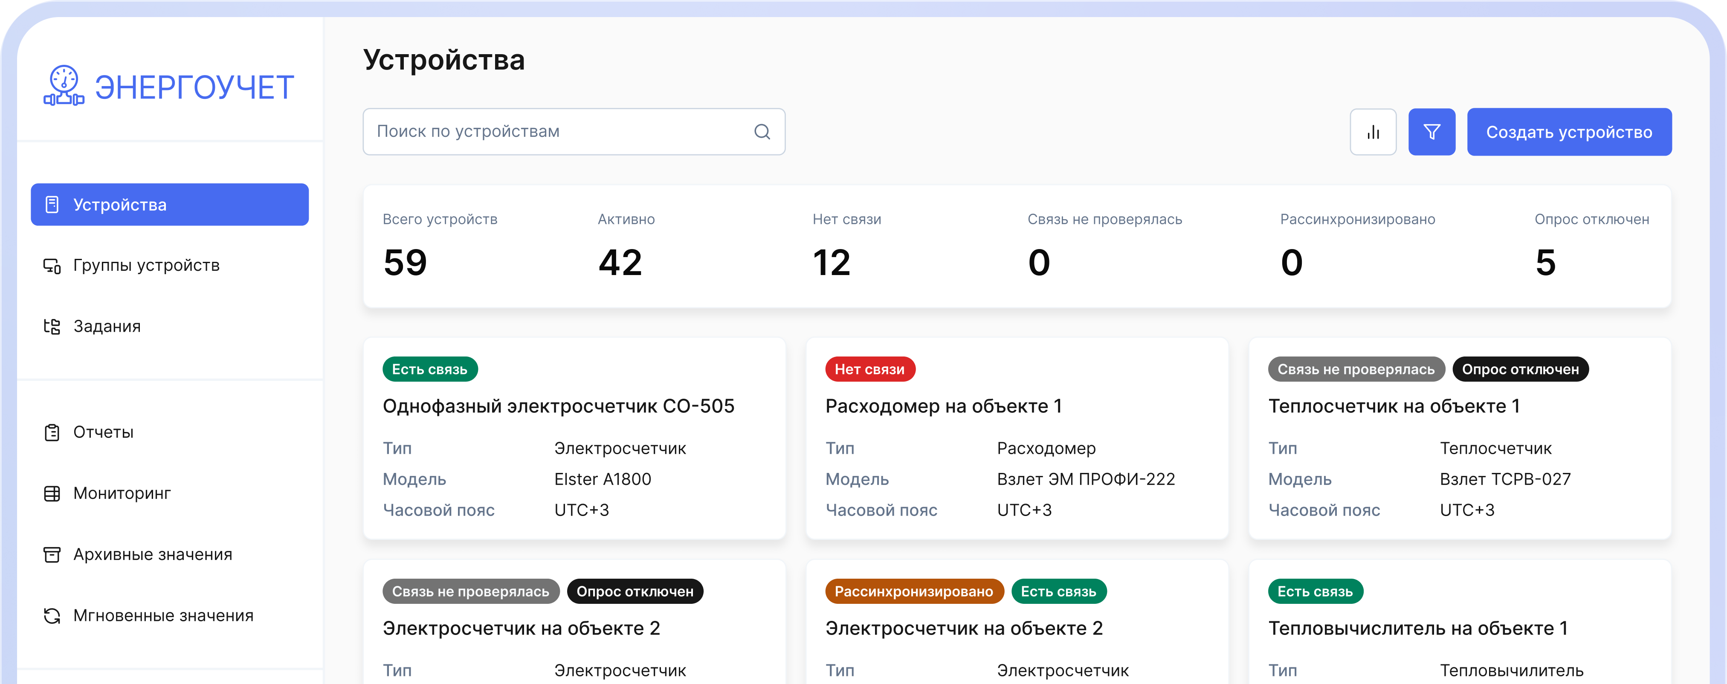Click the ЭНЕРГОУЧЕТ gauge logo icon

point(64,86)
